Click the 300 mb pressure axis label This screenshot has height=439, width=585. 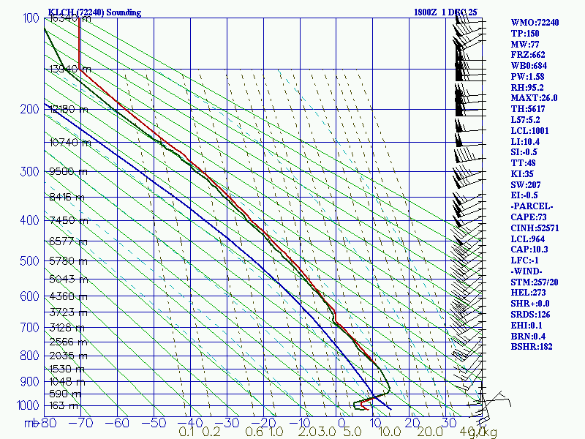click(29, 172)
